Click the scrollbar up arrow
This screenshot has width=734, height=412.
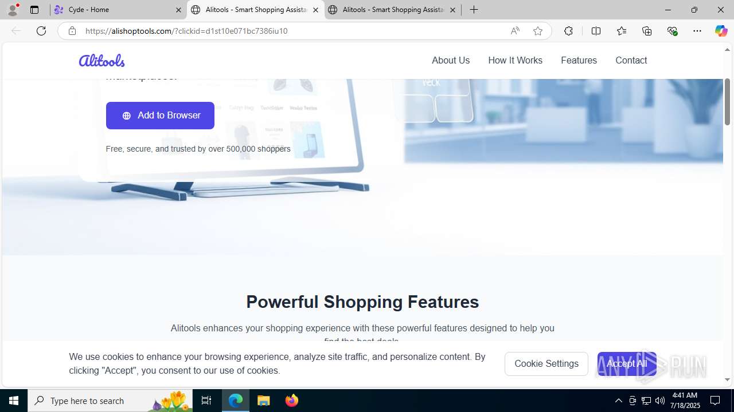[727, 50]
